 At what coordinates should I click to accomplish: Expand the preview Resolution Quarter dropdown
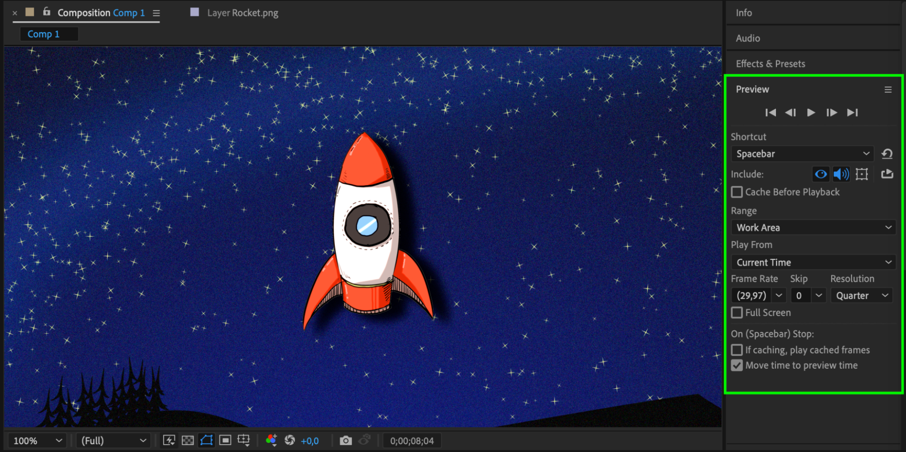click(861, 296)
